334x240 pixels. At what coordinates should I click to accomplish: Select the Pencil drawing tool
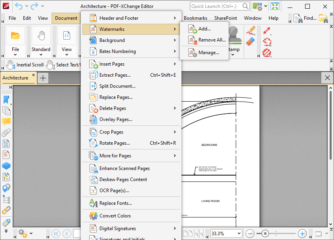(251, 30)
